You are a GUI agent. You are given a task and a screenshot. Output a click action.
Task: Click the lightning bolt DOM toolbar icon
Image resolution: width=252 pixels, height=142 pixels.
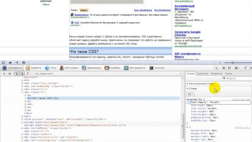pos(28,74)
